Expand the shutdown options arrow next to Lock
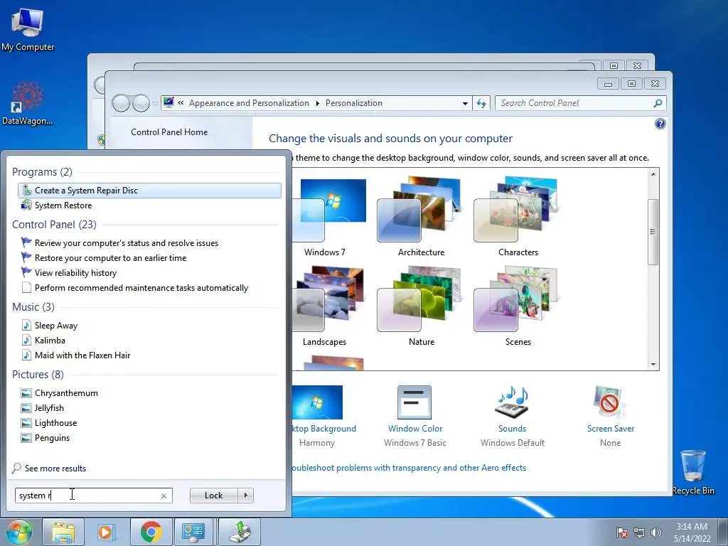728x546 pixels. pos(245,496)
